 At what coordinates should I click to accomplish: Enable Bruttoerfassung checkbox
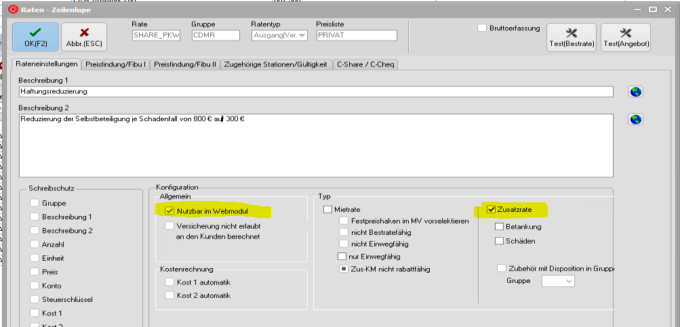click(x=482, y=28)
